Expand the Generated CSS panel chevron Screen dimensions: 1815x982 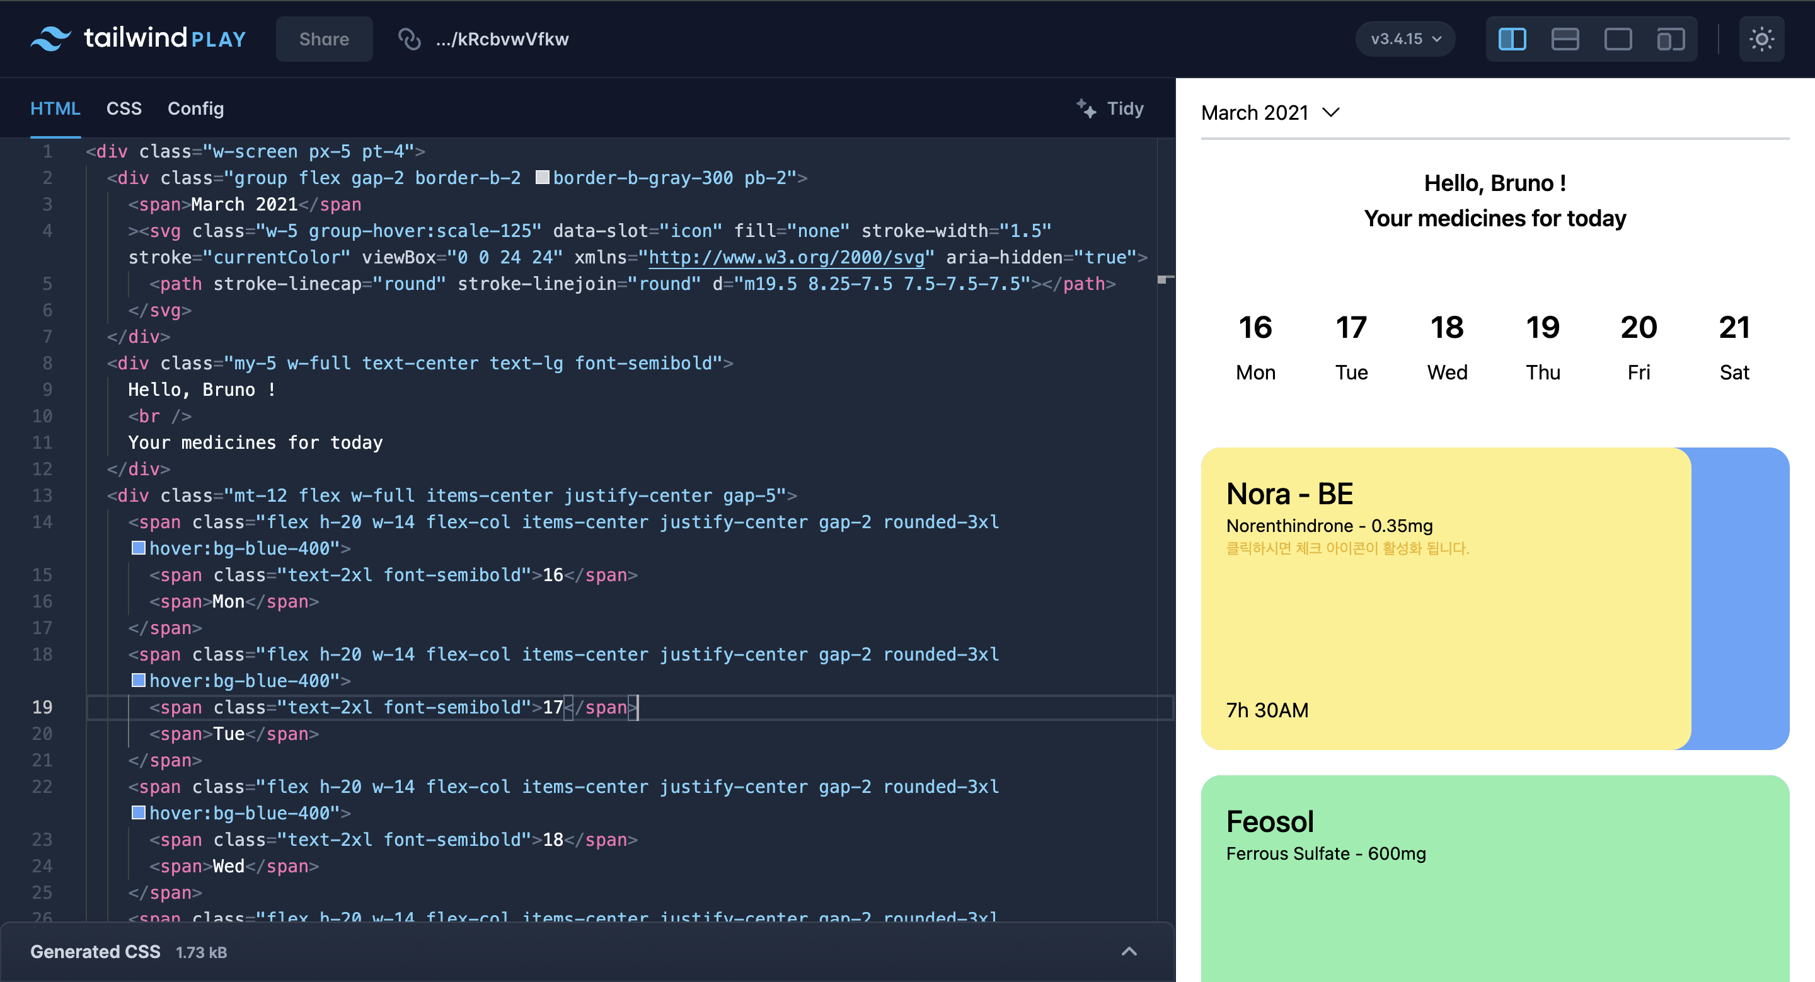(1129, 952)
